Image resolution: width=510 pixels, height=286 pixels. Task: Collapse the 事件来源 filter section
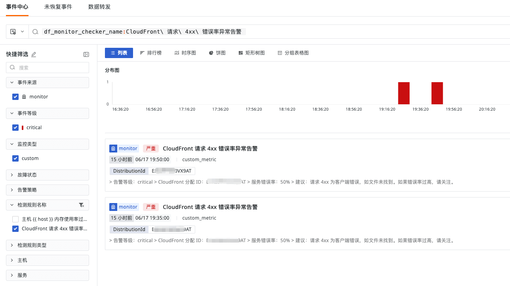coord(48,83)
